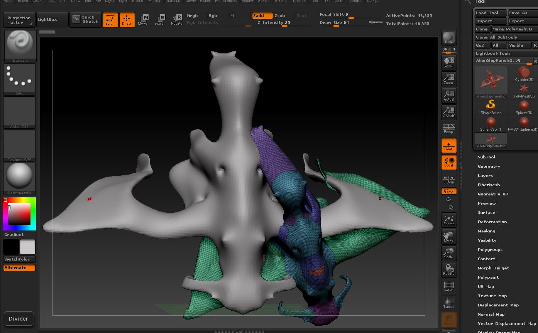This screenshot has width=538, height=333.
Task: Set rotation around the Z axis icon
Action: 451,207
